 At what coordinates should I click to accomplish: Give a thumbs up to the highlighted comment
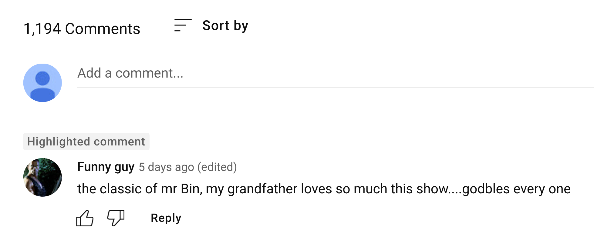point(85,218)
